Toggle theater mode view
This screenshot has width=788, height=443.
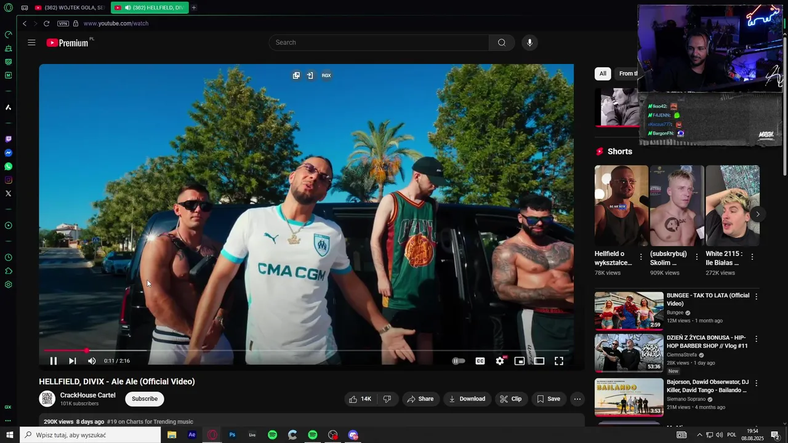click(x=539, y=361)
